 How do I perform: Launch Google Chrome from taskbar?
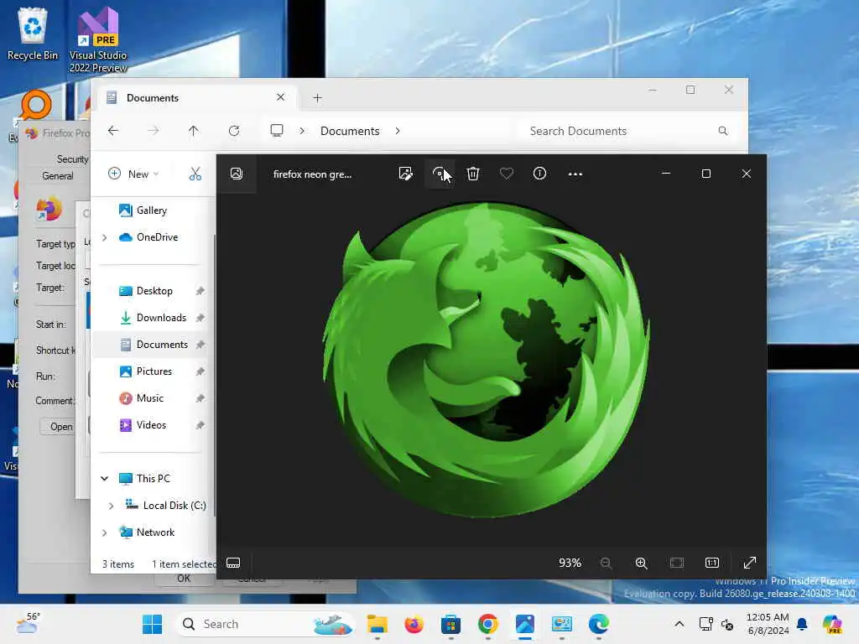coord(487,624)
